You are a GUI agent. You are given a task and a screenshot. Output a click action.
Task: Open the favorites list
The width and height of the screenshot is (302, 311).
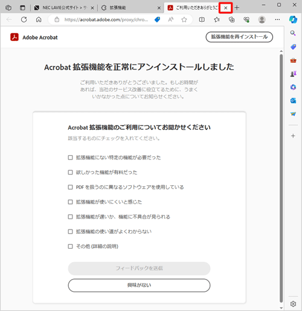click(217, 19)
